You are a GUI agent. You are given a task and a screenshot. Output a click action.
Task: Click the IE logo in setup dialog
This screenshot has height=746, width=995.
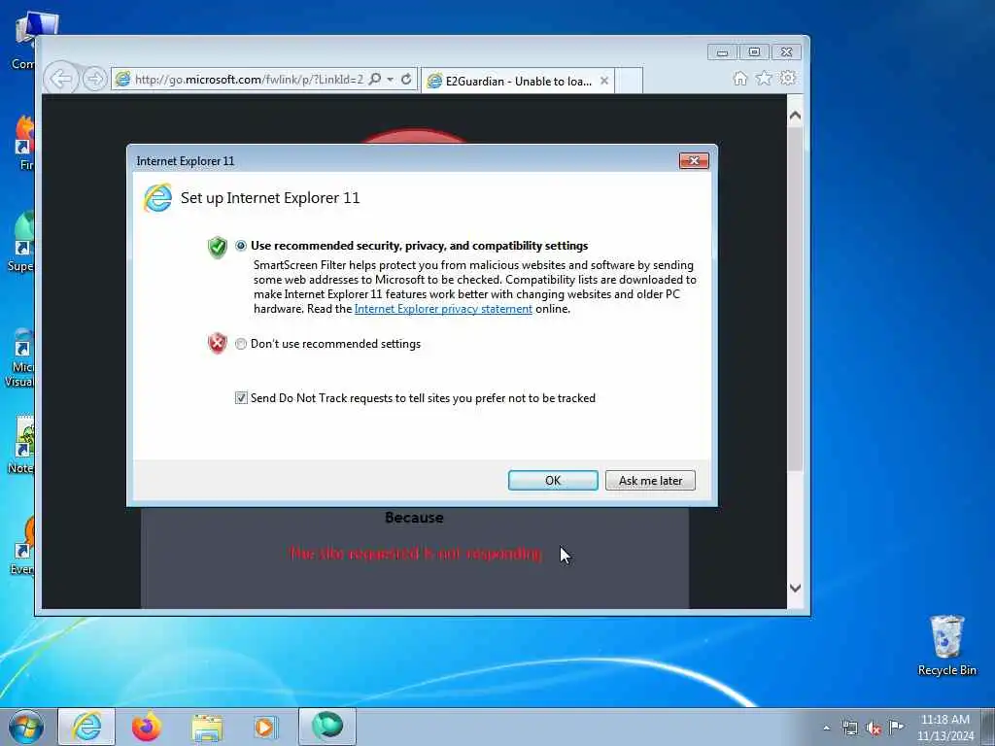pos(157,198)
